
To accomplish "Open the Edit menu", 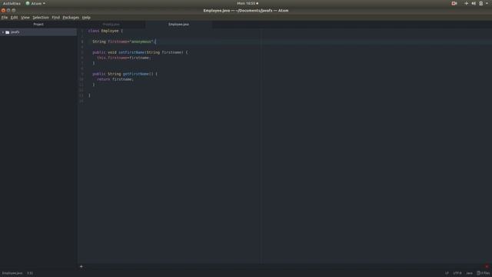I will (x=14, y=18).
